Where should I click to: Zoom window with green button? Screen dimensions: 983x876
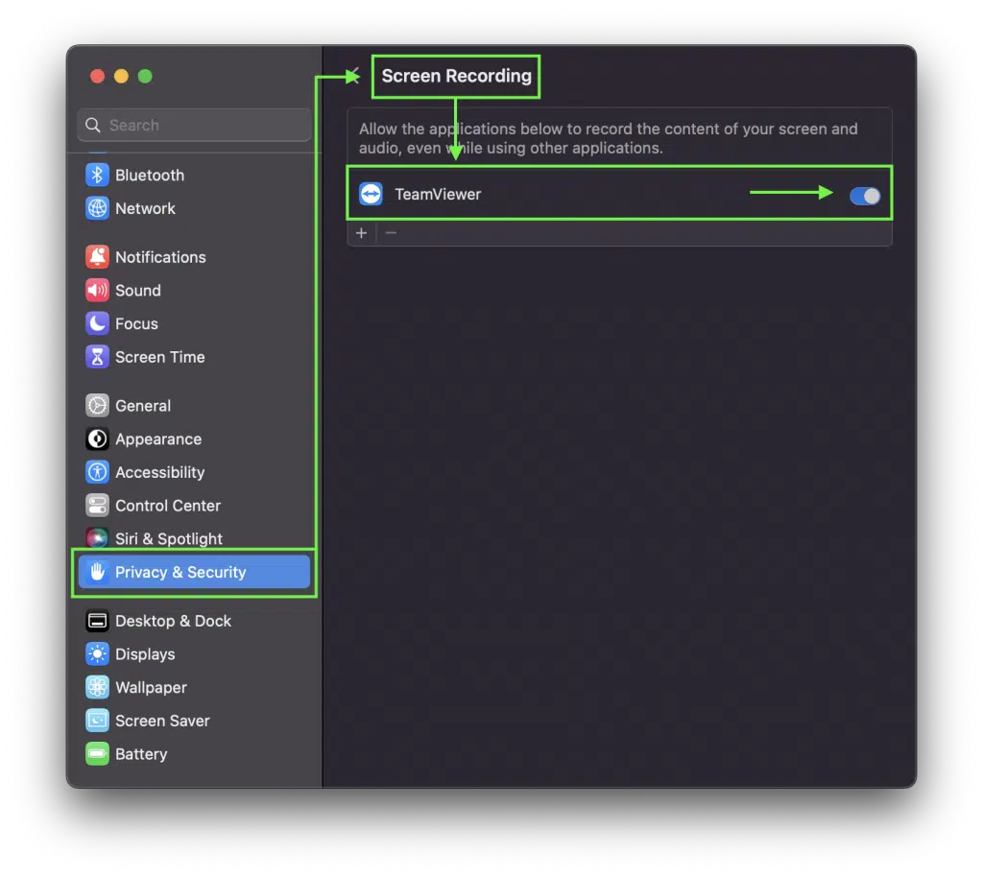pos(145,76)
